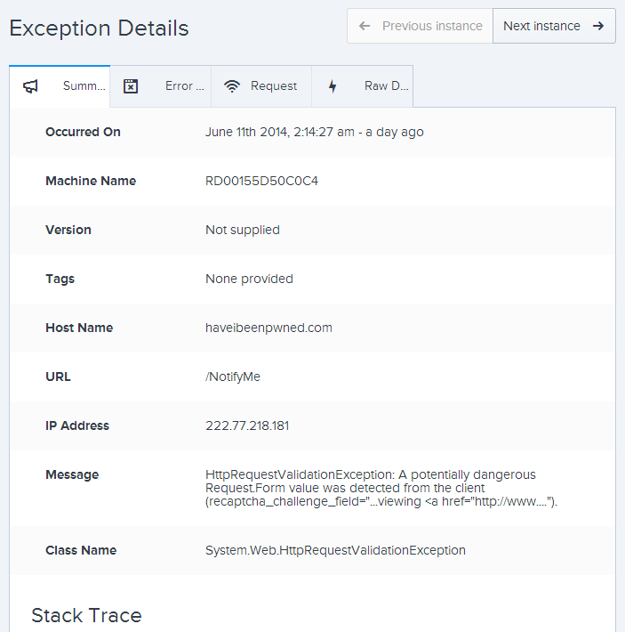Click the 'Tags' label

[60, 279]
